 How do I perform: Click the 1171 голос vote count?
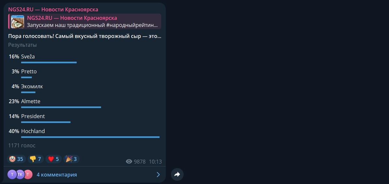[22, 146]
